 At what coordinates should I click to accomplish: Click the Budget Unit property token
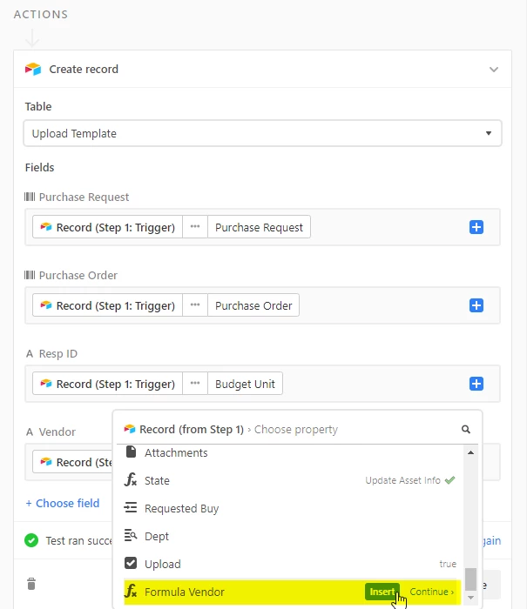(x=245, y=384)
